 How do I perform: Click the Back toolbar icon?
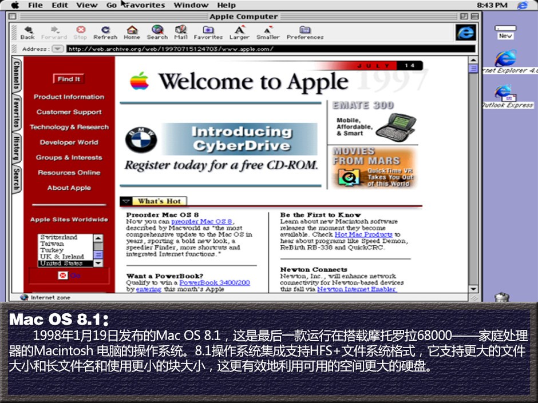[x=27, y=33]
